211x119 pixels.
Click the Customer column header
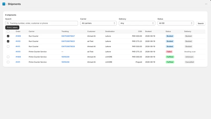[x=91, y=31]
